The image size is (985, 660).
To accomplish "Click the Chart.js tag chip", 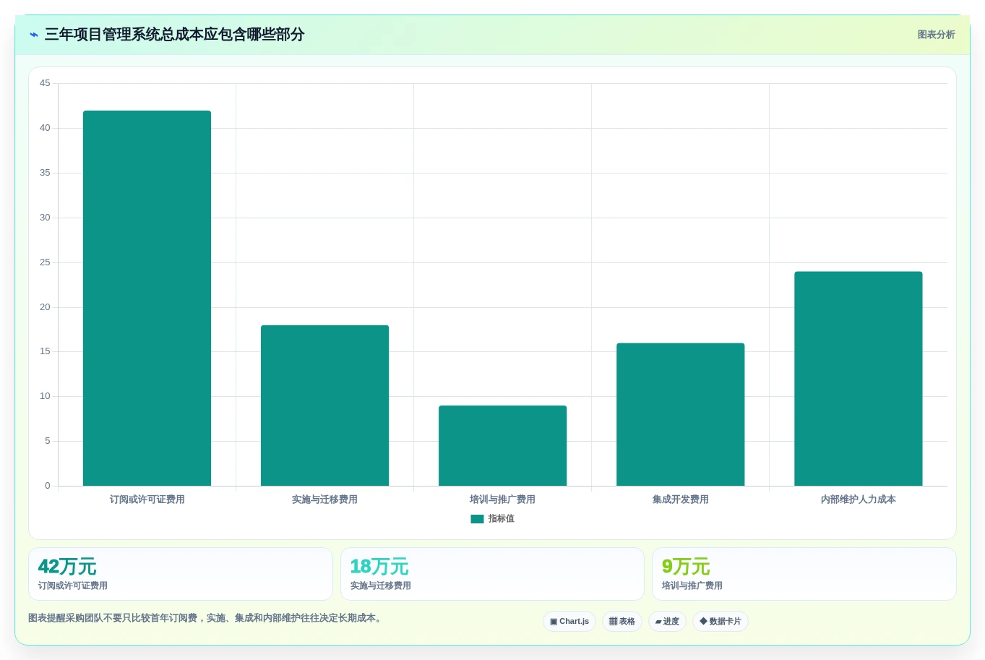I will tap(569, 622).
